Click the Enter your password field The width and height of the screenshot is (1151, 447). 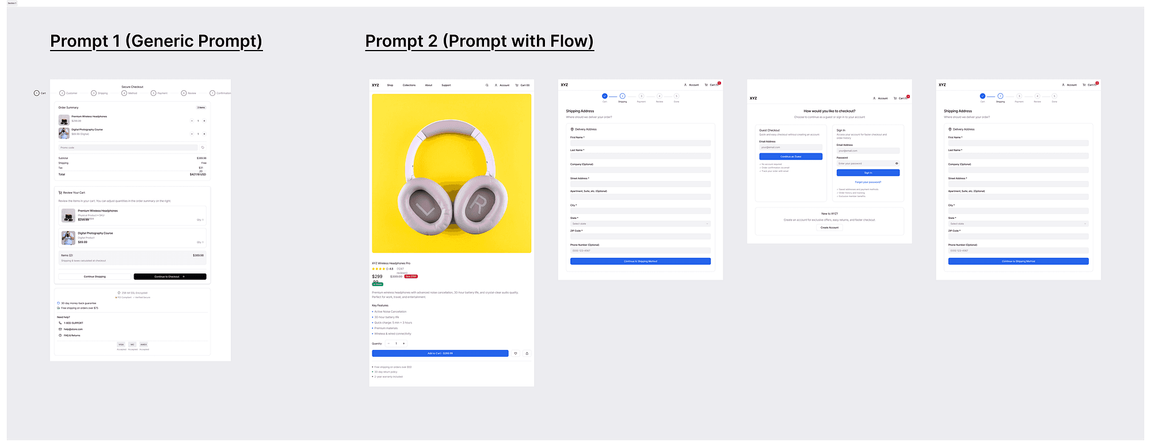[868, 164]
